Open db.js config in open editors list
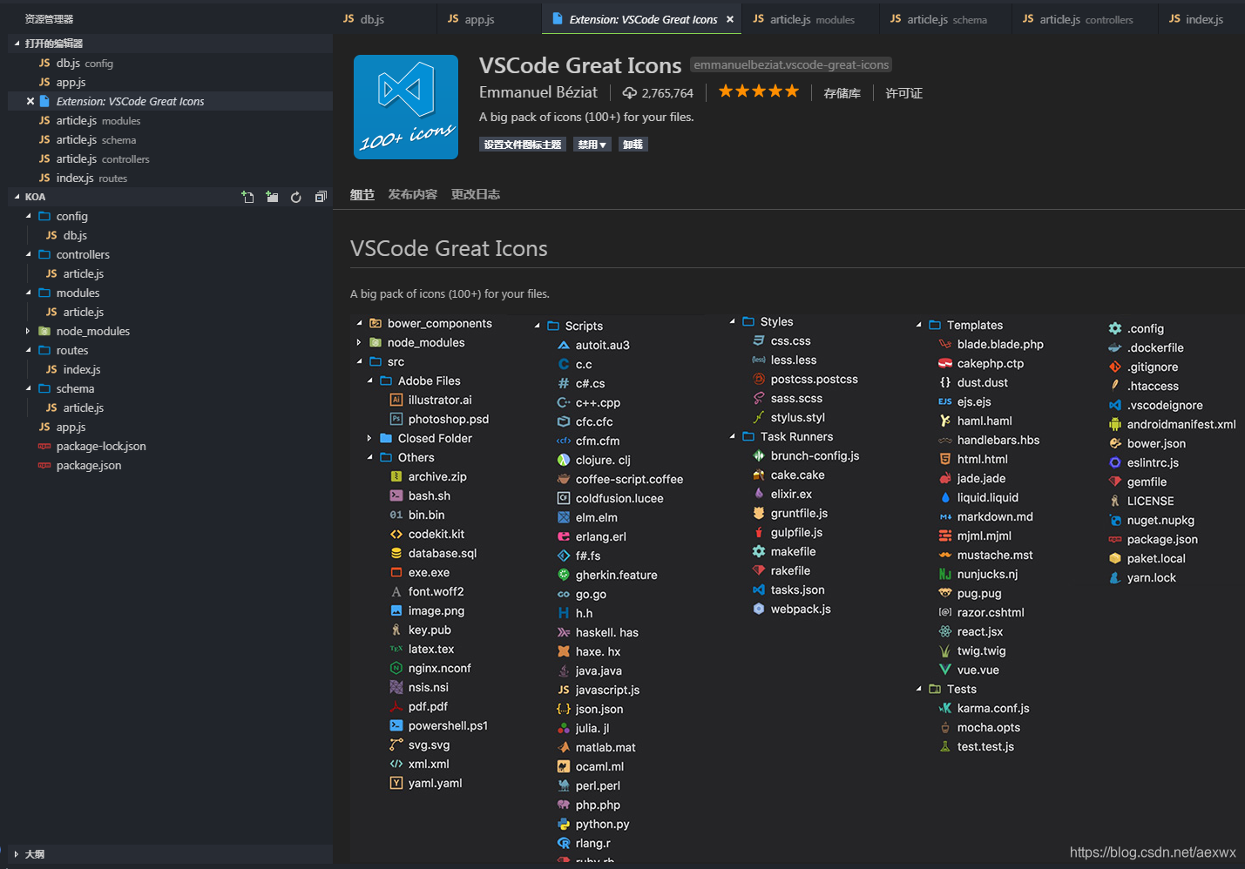This screenshot has height=869, width=1245. [170, 63]
